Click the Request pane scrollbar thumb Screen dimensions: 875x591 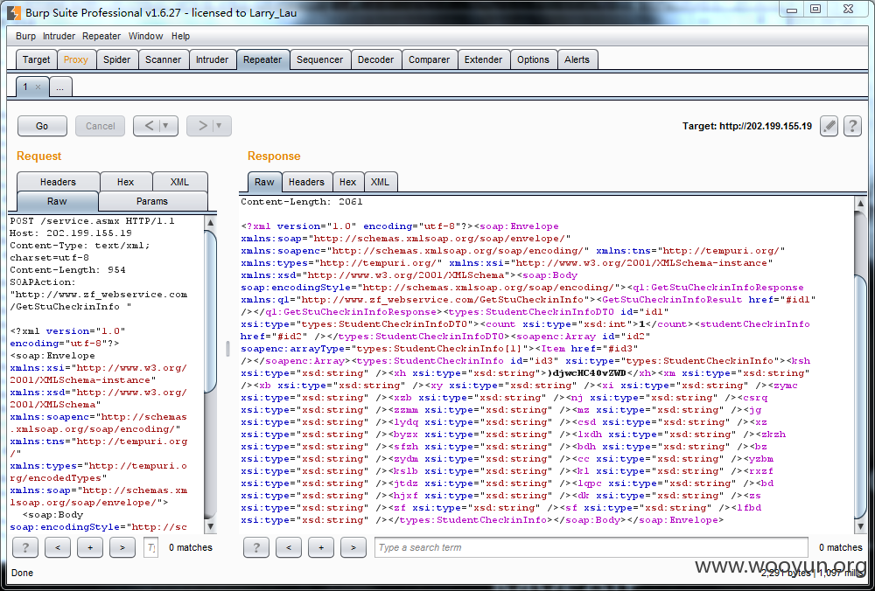coord(210,311)
